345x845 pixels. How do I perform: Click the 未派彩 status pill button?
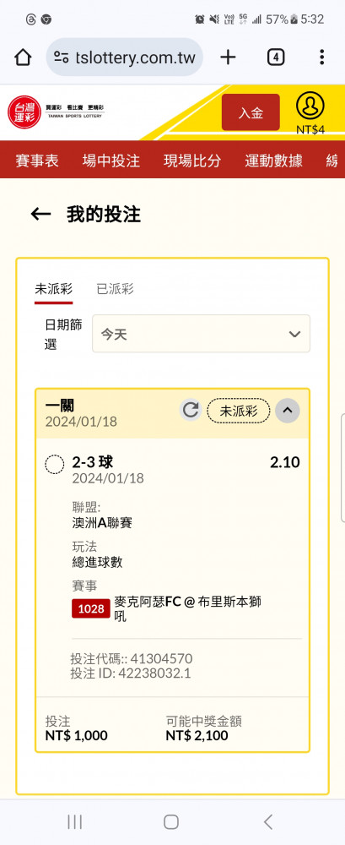pos(239,412)
